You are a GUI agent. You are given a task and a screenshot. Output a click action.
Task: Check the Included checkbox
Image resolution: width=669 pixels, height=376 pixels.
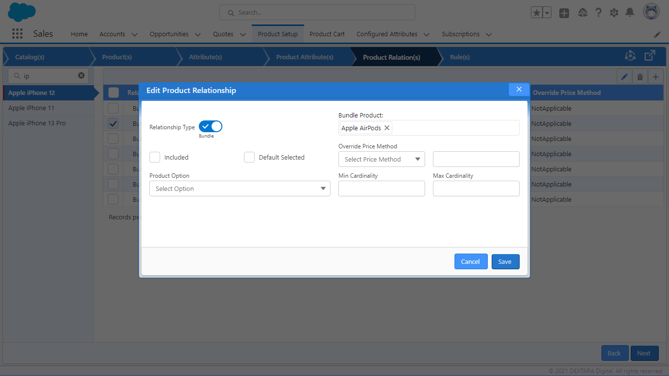155,157
